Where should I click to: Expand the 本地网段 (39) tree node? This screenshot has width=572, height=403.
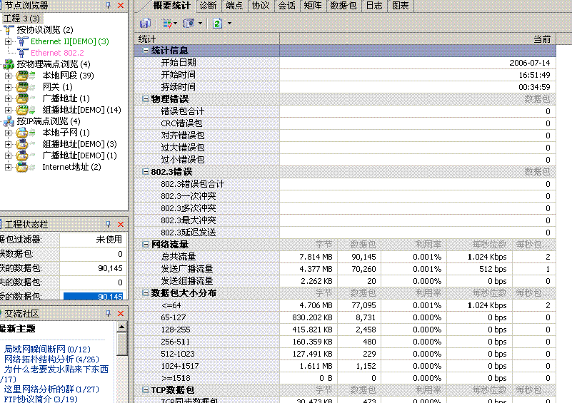pyautogui.click(x=8, y=76)
